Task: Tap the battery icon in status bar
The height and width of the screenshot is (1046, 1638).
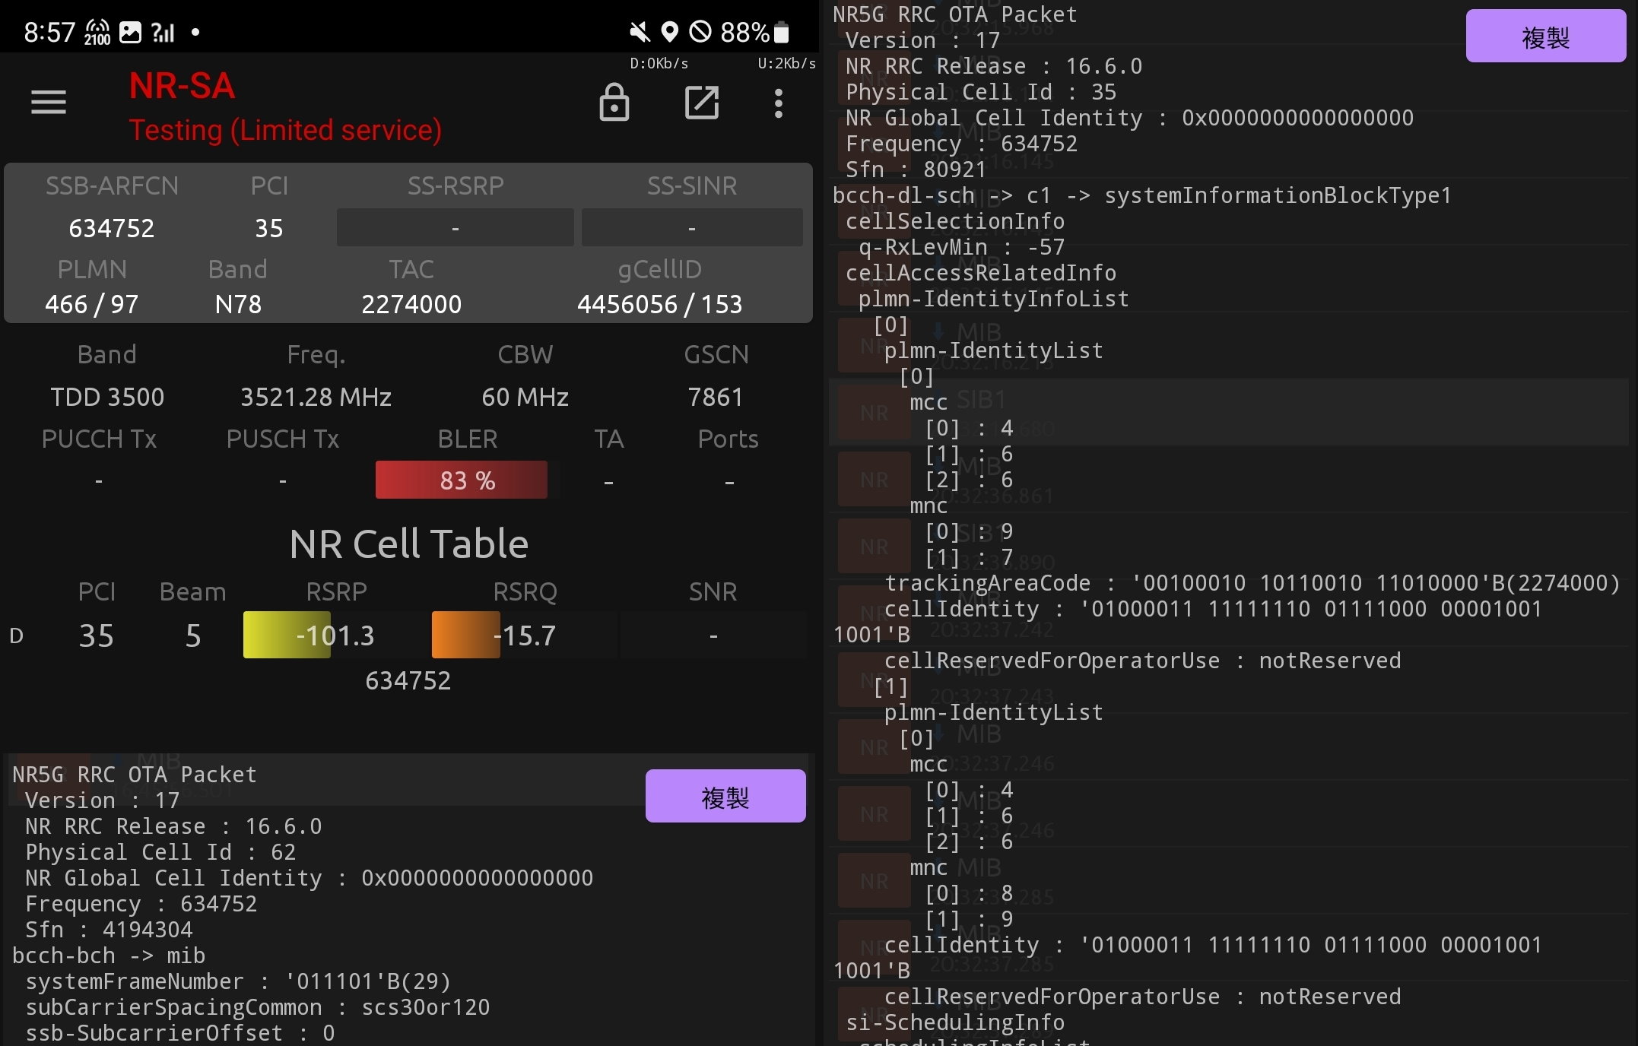Action: tap(781, 32)
